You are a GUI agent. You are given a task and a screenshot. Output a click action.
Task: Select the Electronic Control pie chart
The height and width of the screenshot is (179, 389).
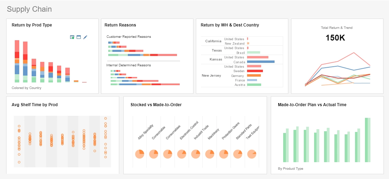pos(182,154)
